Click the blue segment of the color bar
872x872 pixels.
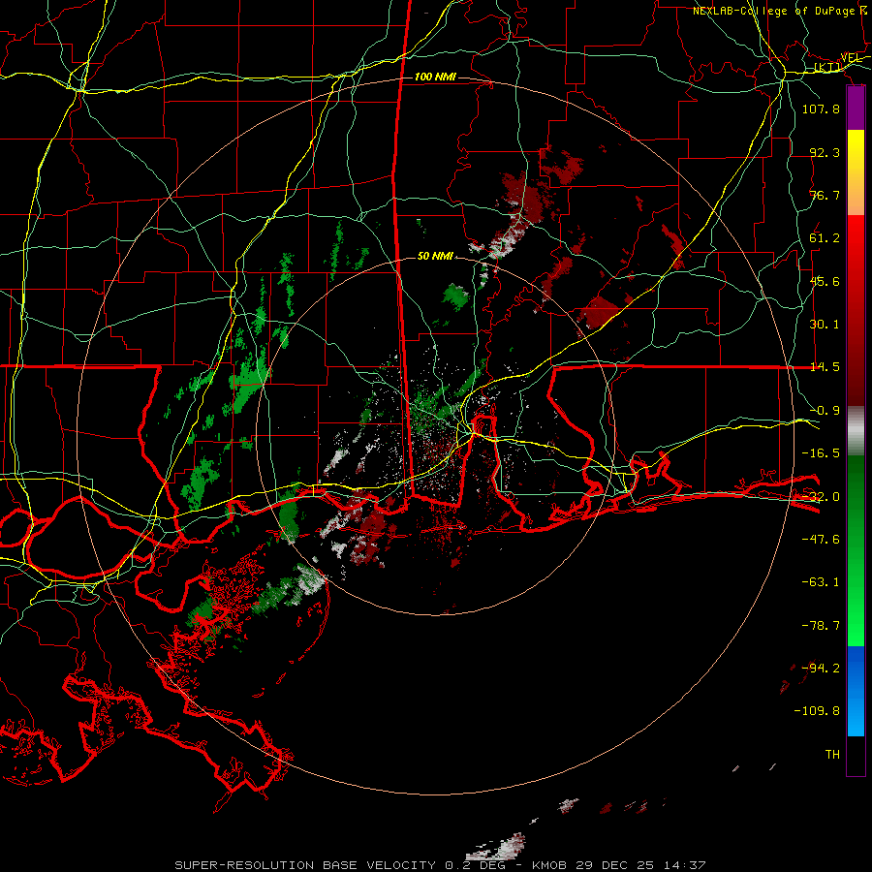[x=856, y=691]
